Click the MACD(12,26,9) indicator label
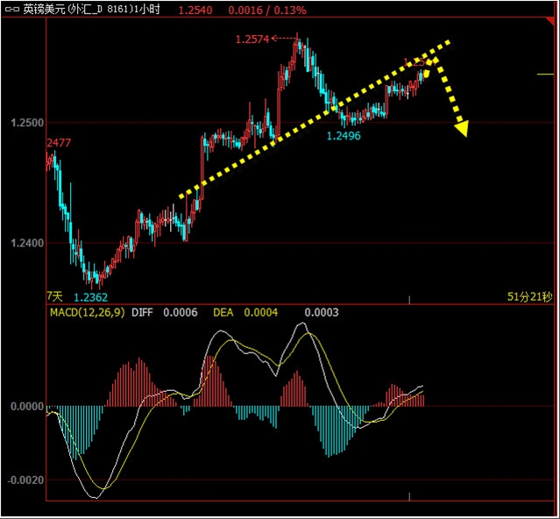The height and width of the screenshot is (519, 560). pyautogui.click(x=88, y=313)
